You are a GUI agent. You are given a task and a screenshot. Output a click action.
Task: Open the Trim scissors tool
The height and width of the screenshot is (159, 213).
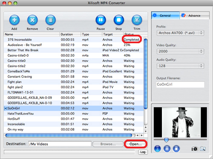[137, 20]
